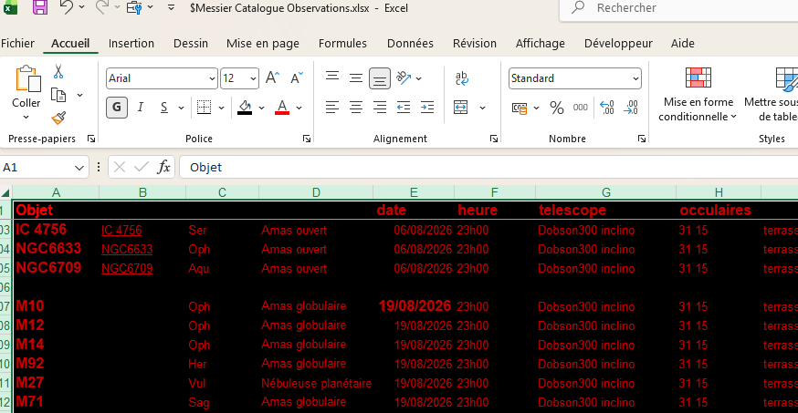Cut selection with the scissors icon
This screenshot has height=413, width=798.
[x=58, y=72]
